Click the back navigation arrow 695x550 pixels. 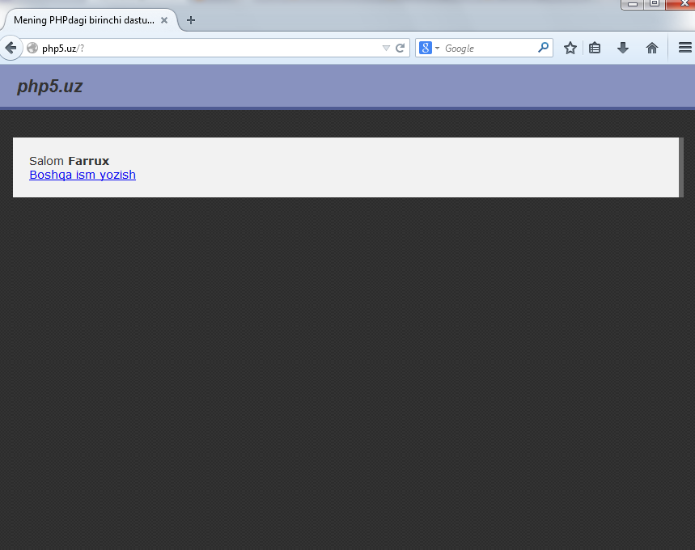[x=11, y=48]
